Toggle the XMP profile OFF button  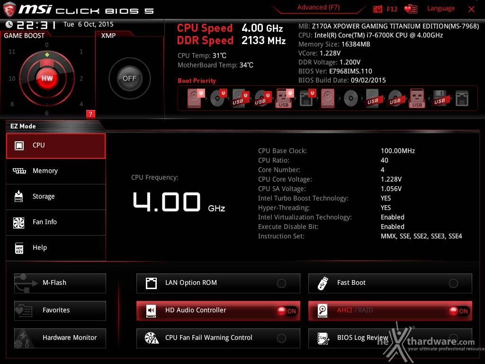click(130, 78)
